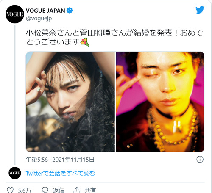
Task: Open the @voguejp handle link
Action: pos(39,19)
